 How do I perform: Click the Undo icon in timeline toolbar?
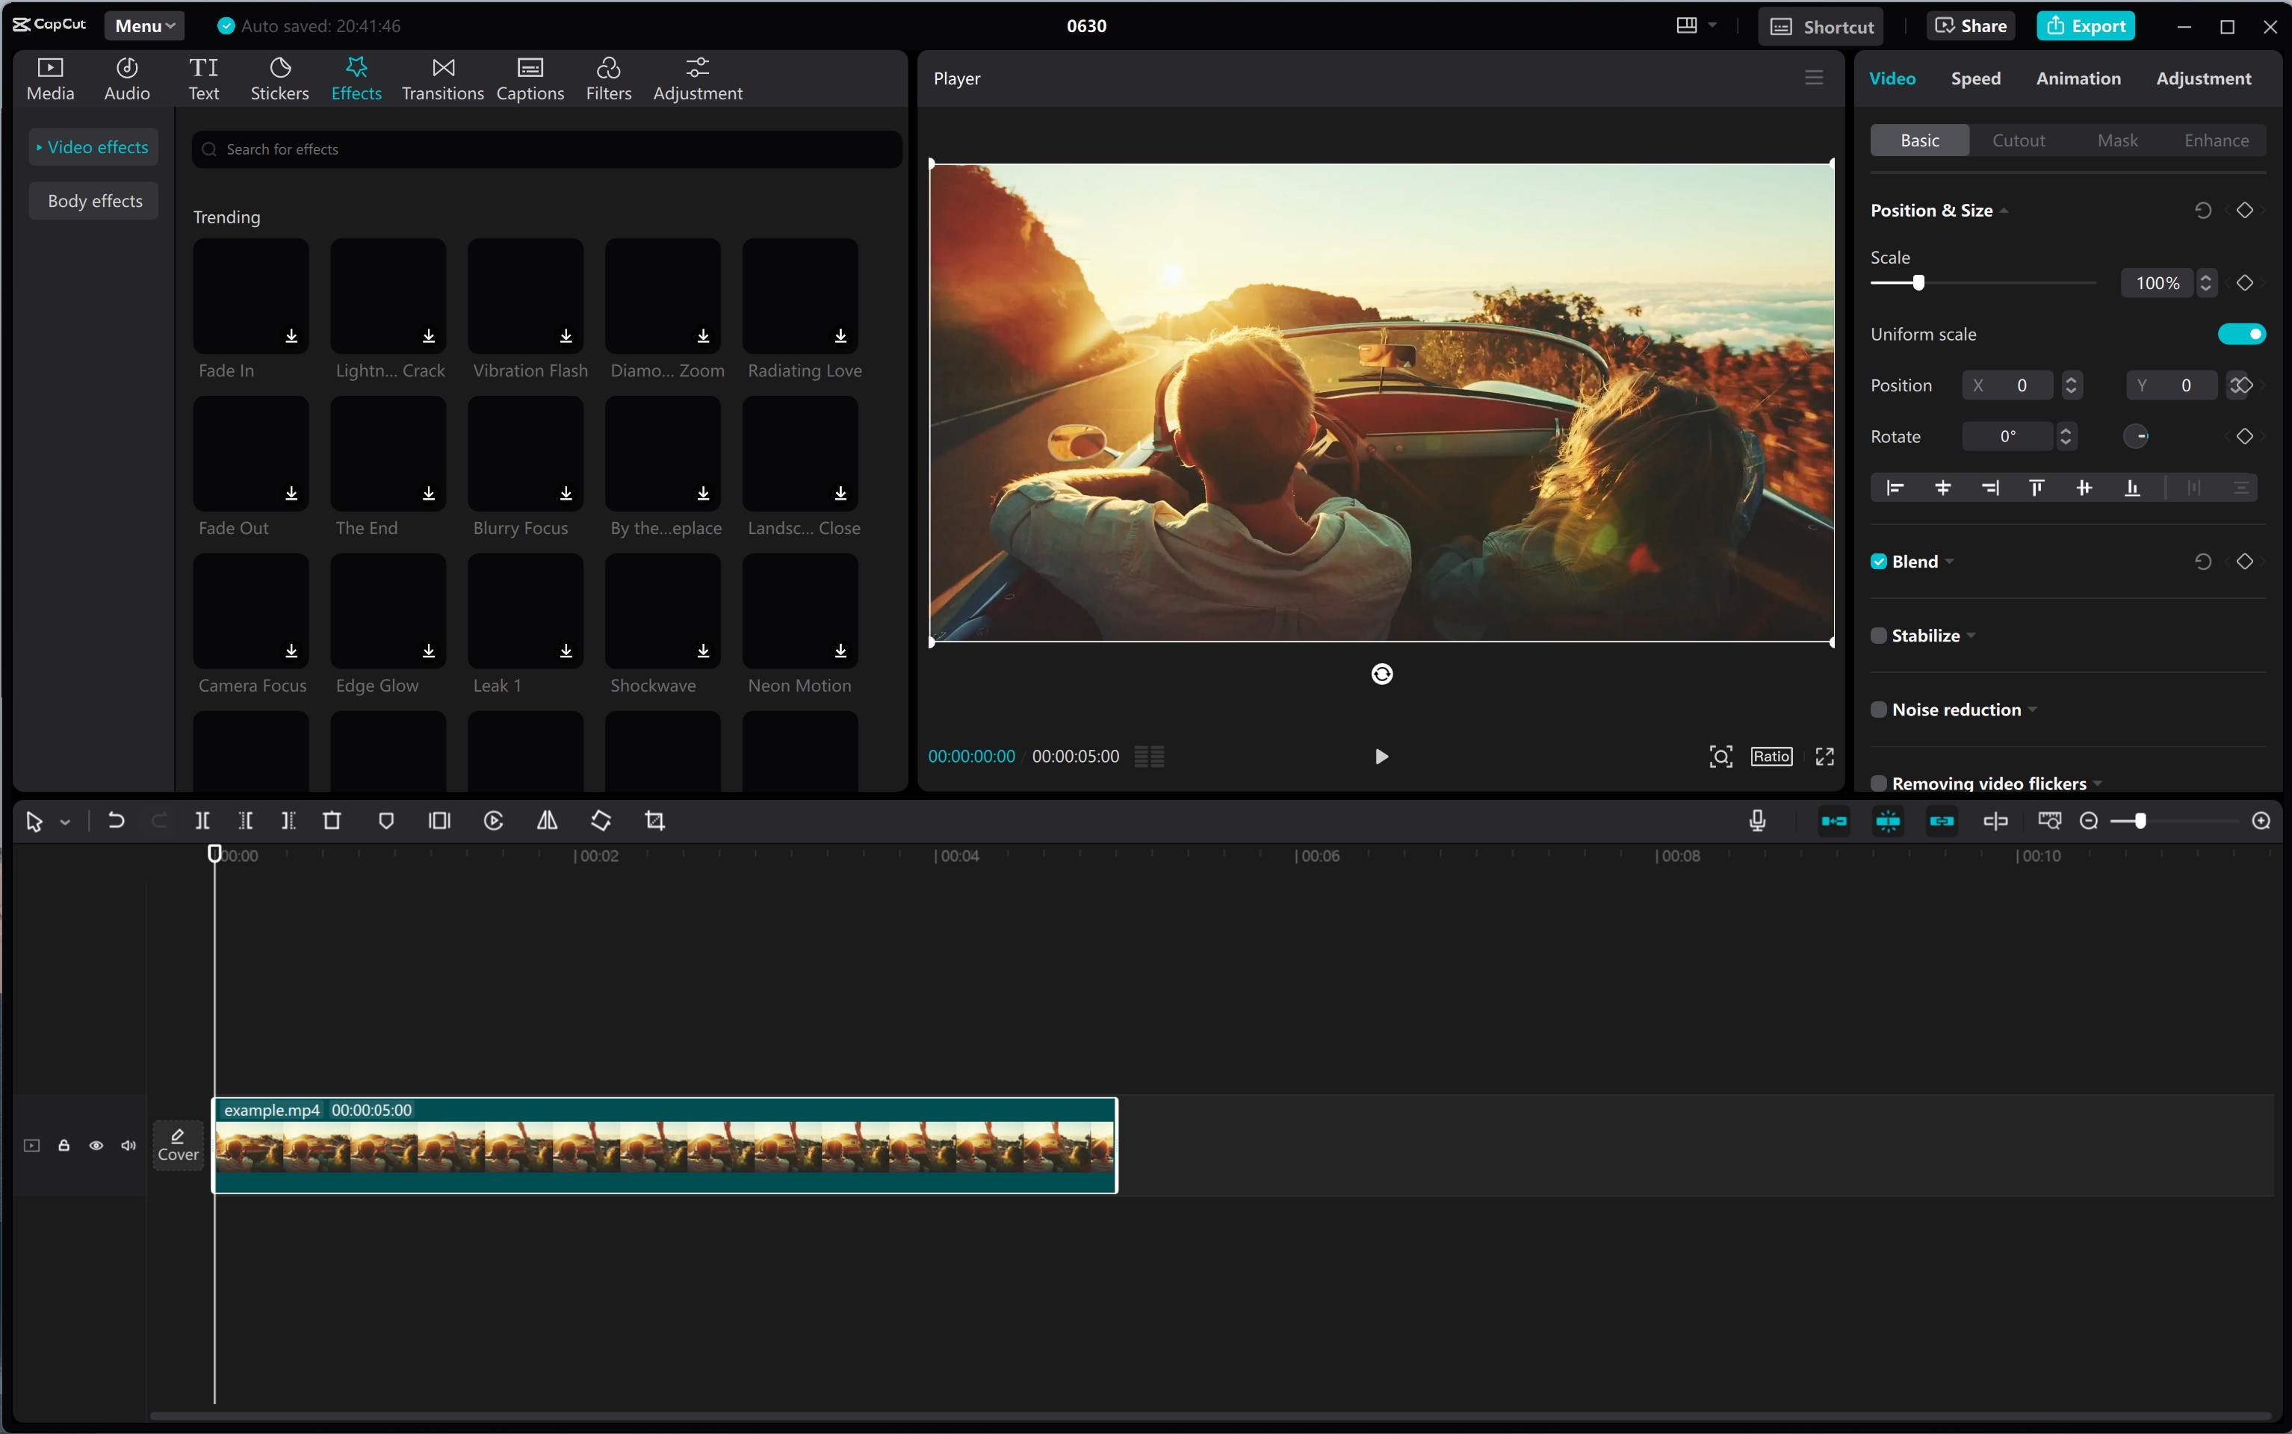[116, 822]
